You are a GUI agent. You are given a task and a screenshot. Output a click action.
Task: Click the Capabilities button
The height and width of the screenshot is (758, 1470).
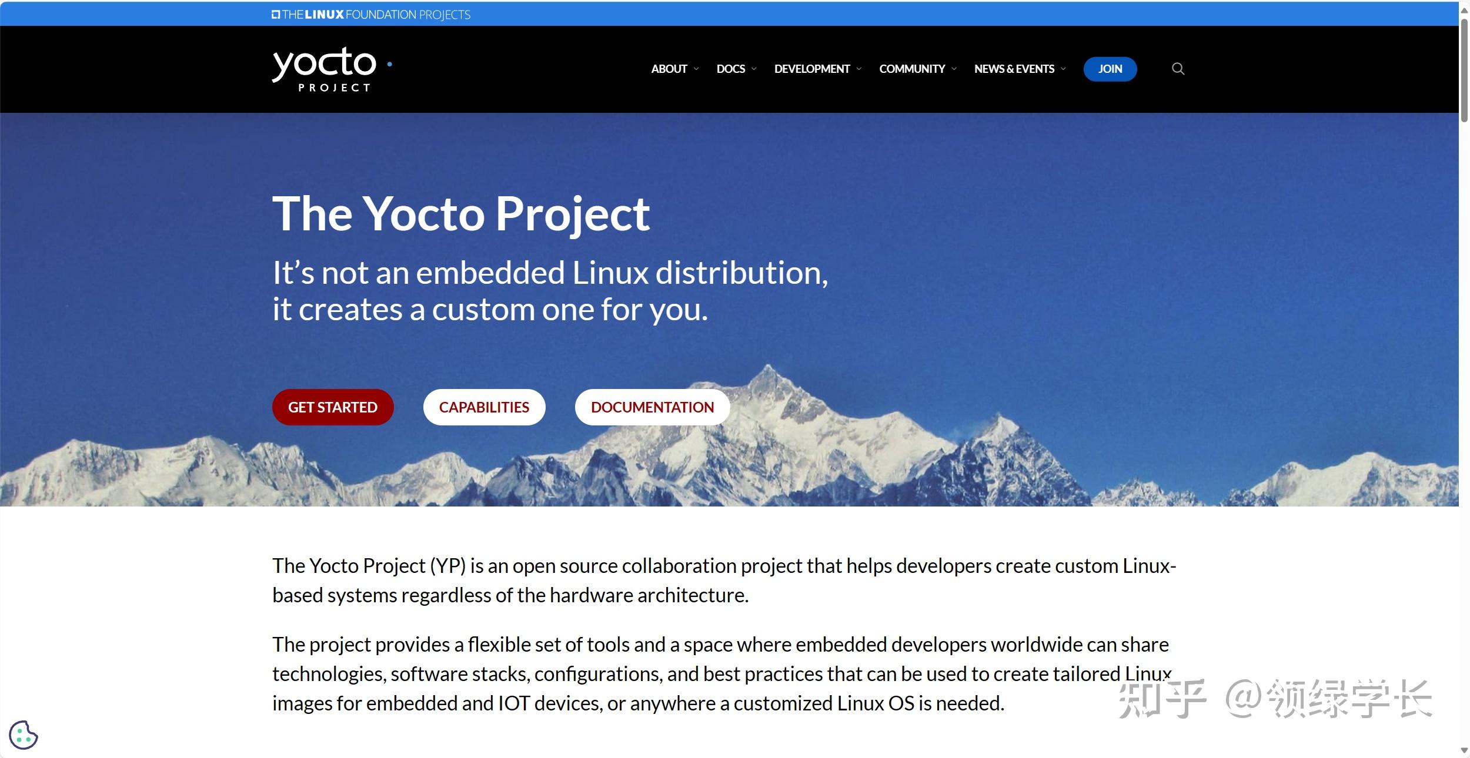coord(484,407)
